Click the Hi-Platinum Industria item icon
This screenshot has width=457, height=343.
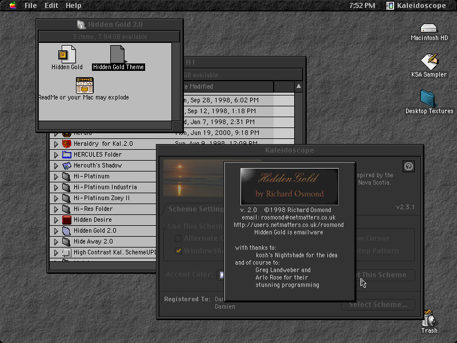tap(67, 188)
